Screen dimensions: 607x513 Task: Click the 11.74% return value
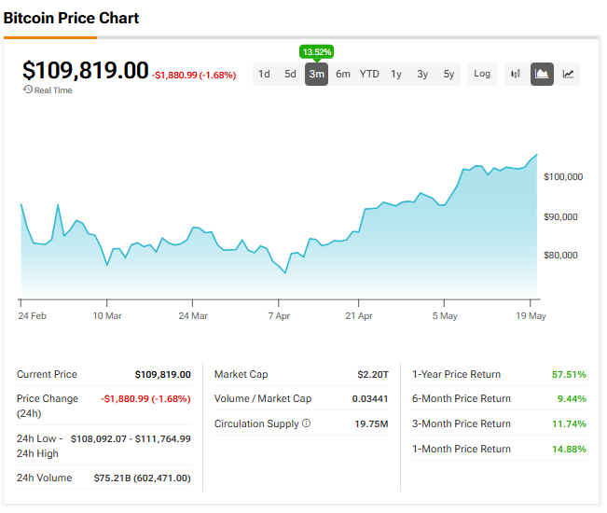click(569, 424)
